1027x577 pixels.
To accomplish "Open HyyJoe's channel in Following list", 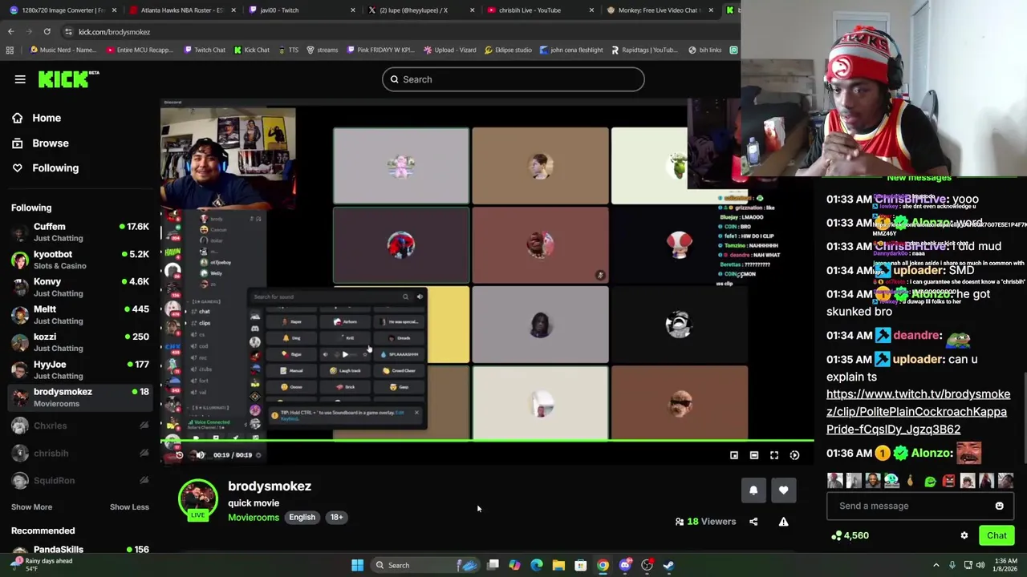I will [x=80, y=369].
